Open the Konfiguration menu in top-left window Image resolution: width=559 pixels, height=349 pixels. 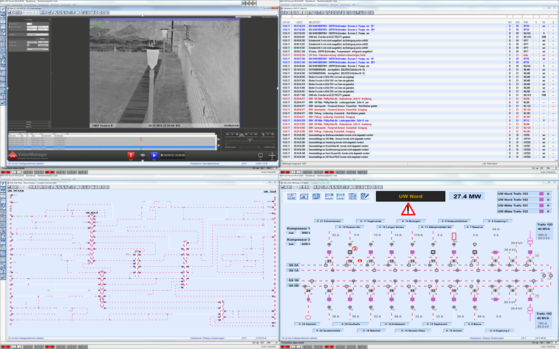tap(43, 5)
